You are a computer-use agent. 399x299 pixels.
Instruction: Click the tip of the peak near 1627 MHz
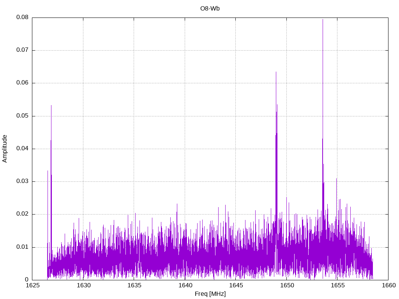[51, 106]
